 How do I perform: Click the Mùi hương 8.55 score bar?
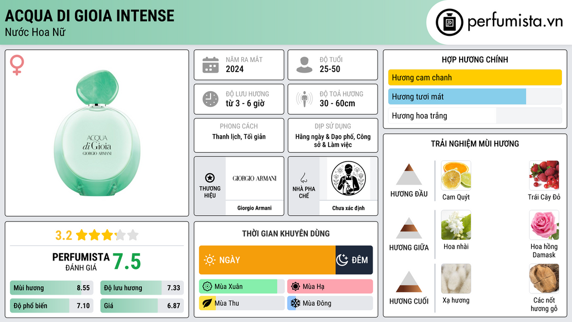click(x=52, y=288)
